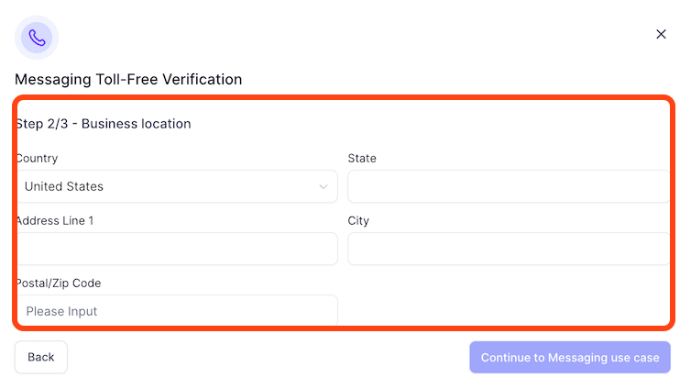680x389 pixels.
Task: Click the Address Line 1 label
Action: 55,220
